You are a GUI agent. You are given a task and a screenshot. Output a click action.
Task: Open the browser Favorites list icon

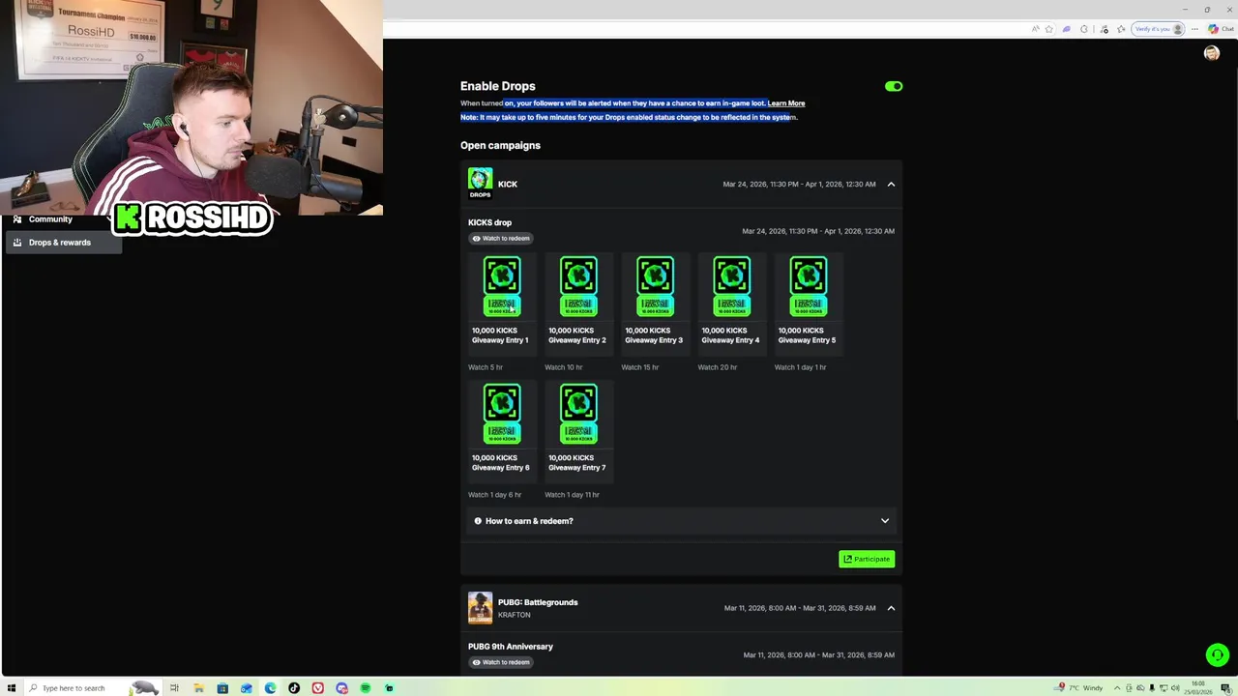[1121, 29]
